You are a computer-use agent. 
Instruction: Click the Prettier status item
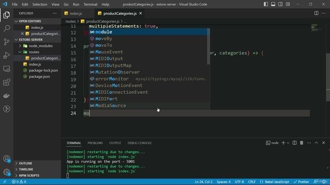(301, 181)
